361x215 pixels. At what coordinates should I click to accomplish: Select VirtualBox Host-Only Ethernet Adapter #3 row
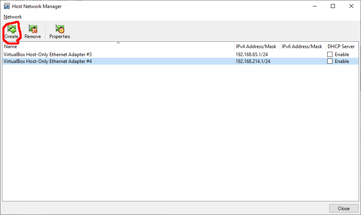coord(180,55)
